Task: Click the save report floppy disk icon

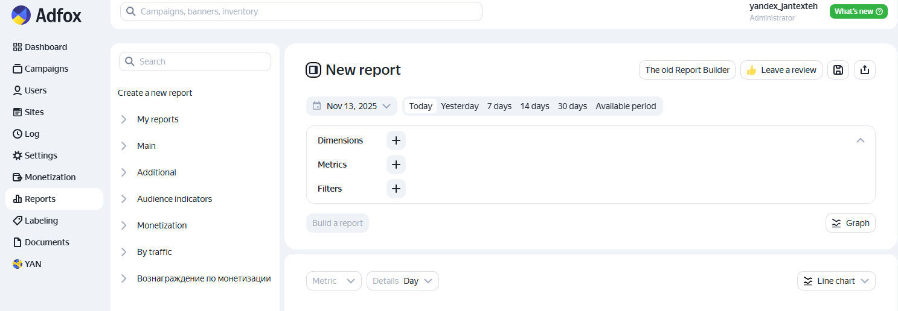Action: tap(838, 70)
